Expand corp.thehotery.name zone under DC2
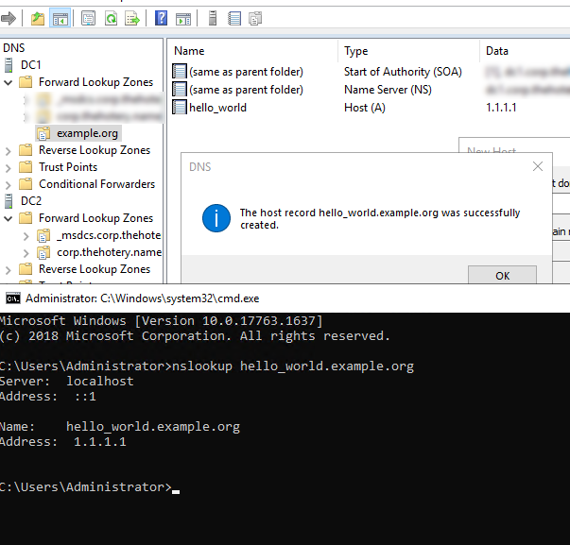 tap(26, 253)
